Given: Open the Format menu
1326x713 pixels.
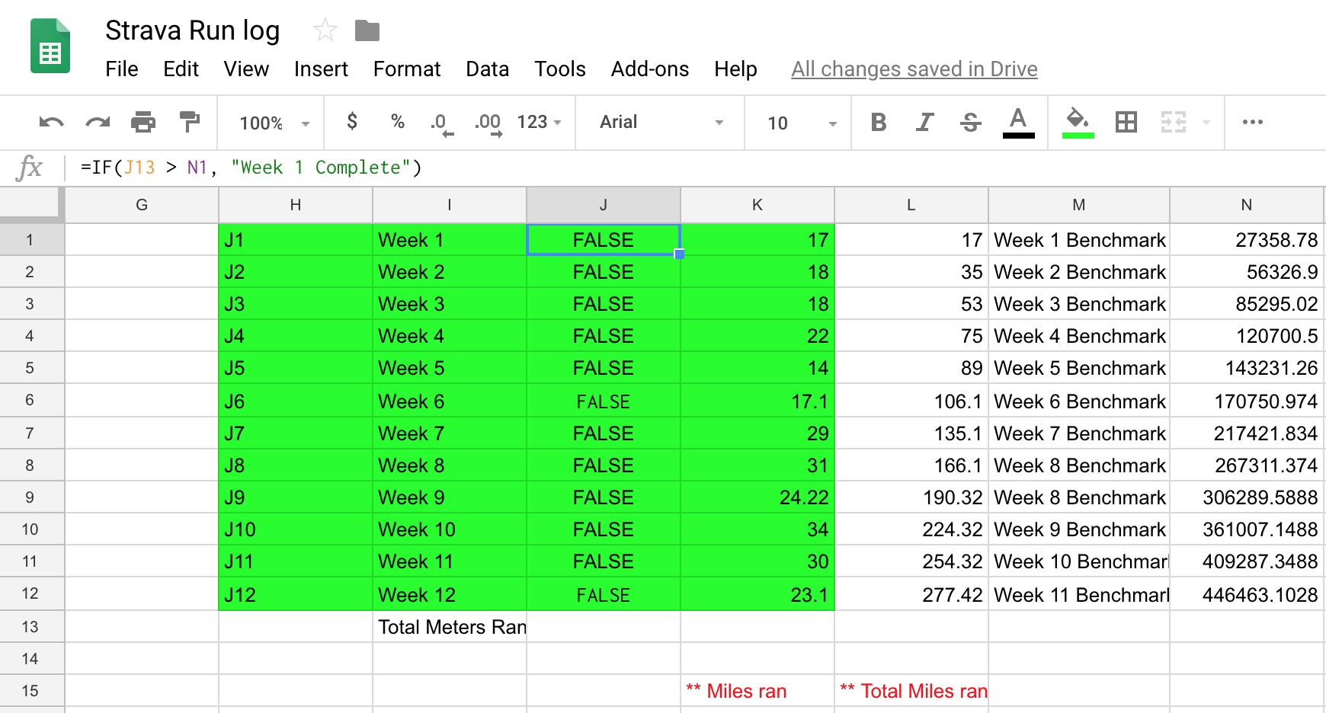Looking at the screenshot, I should pyautogui.click(x=407, y=69).
